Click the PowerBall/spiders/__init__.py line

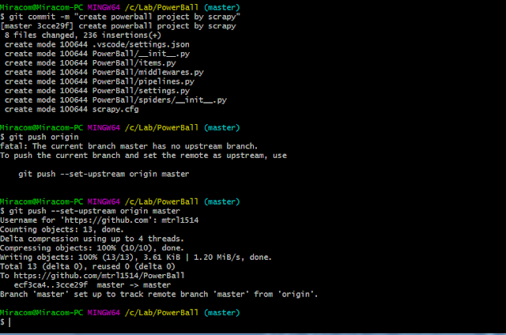115,100
